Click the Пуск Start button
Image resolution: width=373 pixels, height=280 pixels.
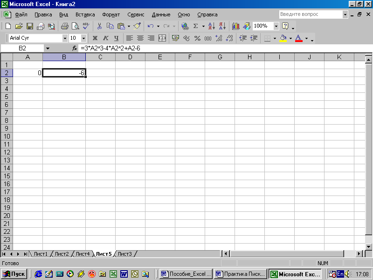[x=14, y=274]
